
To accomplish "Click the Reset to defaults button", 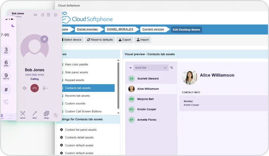I will tap(100, 40).
